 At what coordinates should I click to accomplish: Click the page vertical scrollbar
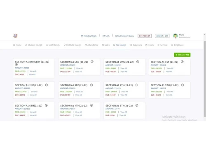point(205,79)
